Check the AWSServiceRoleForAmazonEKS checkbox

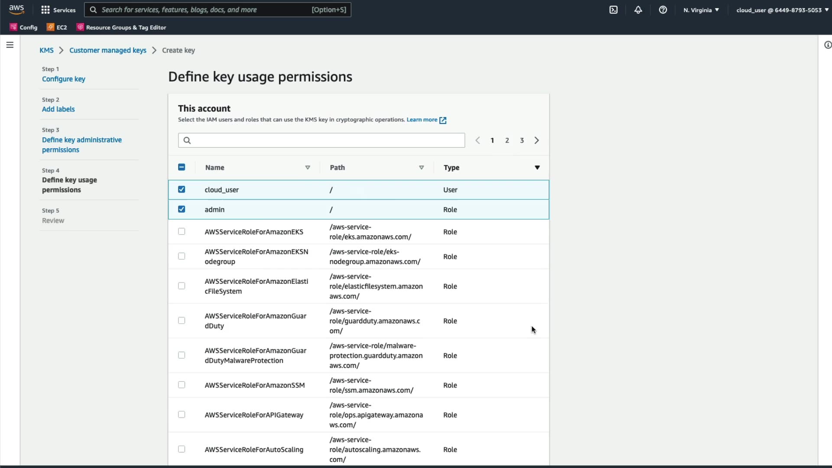coord(182,231)
